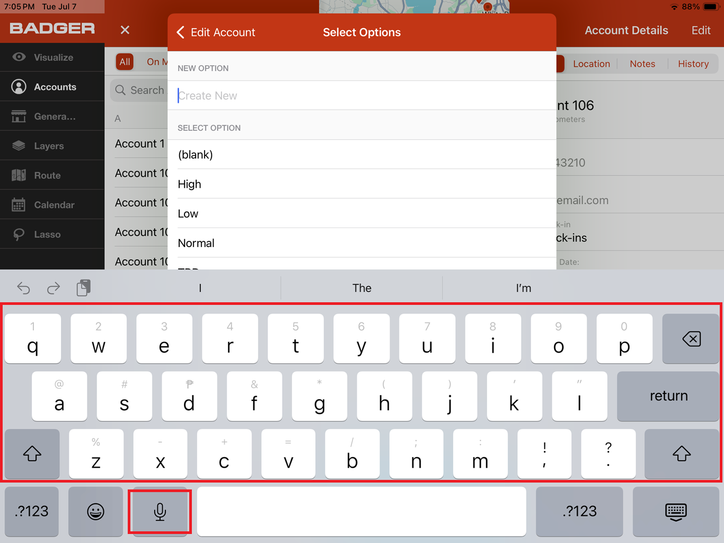Image resolution: width=724 pixels, height=543 pixels.
Task: Select the High option
Action: coord(362,184)
